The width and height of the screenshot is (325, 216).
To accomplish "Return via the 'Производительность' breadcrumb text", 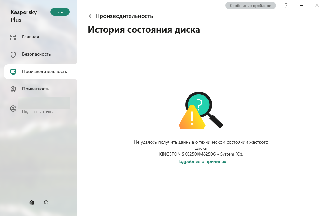I will 124,16.
